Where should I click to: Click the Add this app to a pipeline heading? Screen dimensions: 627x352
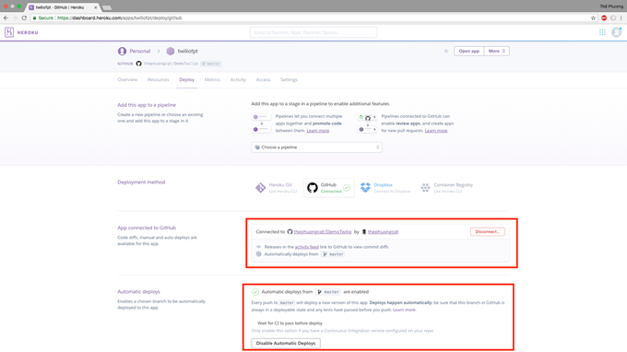[147, 105]
